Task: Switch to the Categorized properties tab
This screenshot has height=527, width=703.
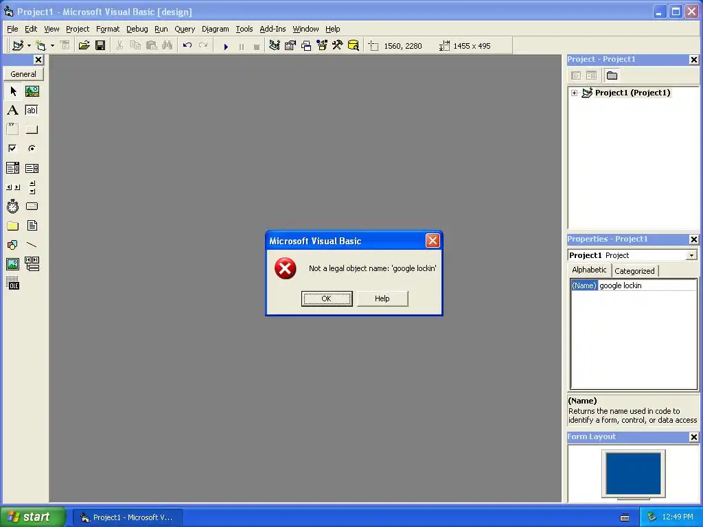Action: point(634,270)
